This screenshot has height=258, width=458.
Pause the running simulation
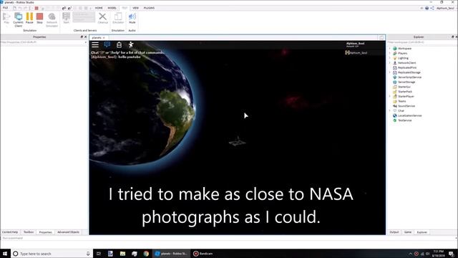[x=29, y=18]
